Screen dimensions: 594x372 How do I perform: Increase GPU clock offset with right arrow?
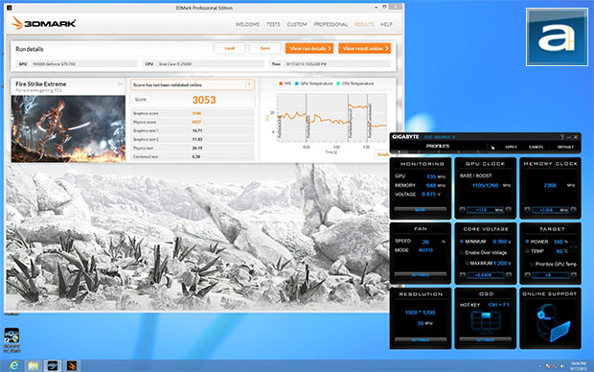coord(509,210)
